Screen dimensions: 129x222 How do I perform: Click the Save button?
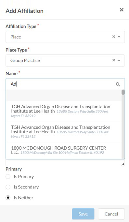83,214
